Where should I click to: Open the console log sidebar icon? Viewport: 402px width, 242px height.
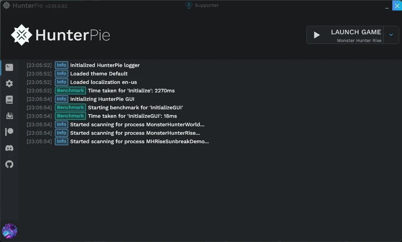point(9,67)
